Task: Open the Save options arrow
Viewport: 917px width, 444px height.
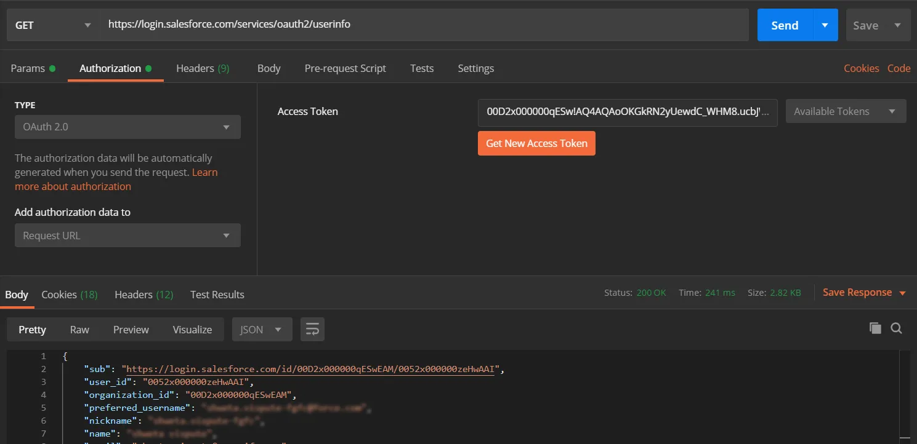Action: (897, 25)
